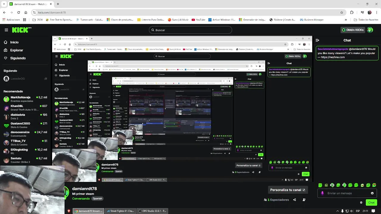Open a new browser tab with the plus button
Viewport: 381px width, 214px height.
pos(58,4)
